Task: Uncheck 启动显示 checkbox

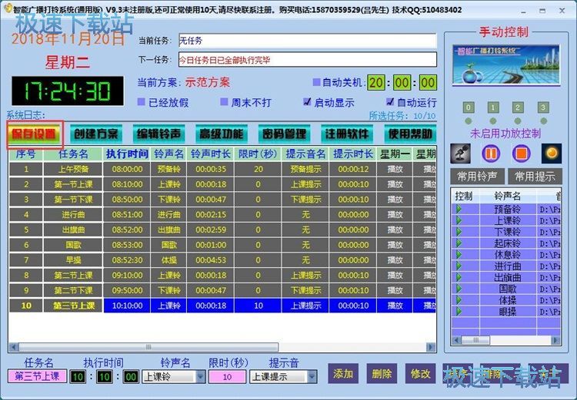Action: [307, 102]
